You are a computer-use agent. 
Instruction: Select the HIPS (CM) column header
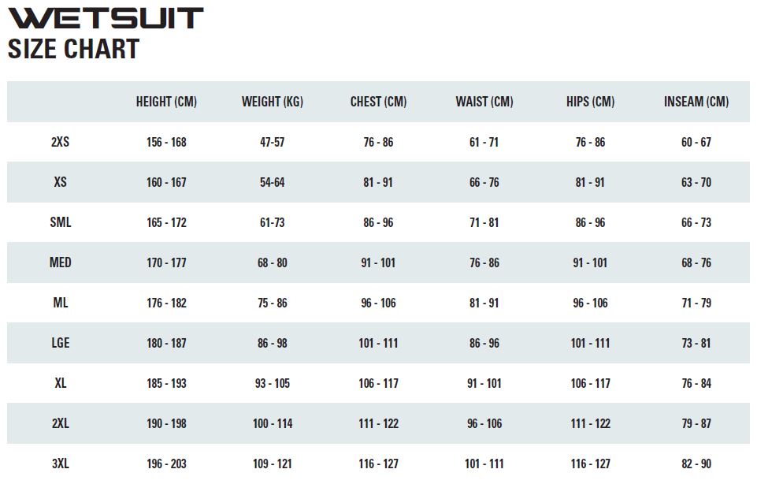591,102
